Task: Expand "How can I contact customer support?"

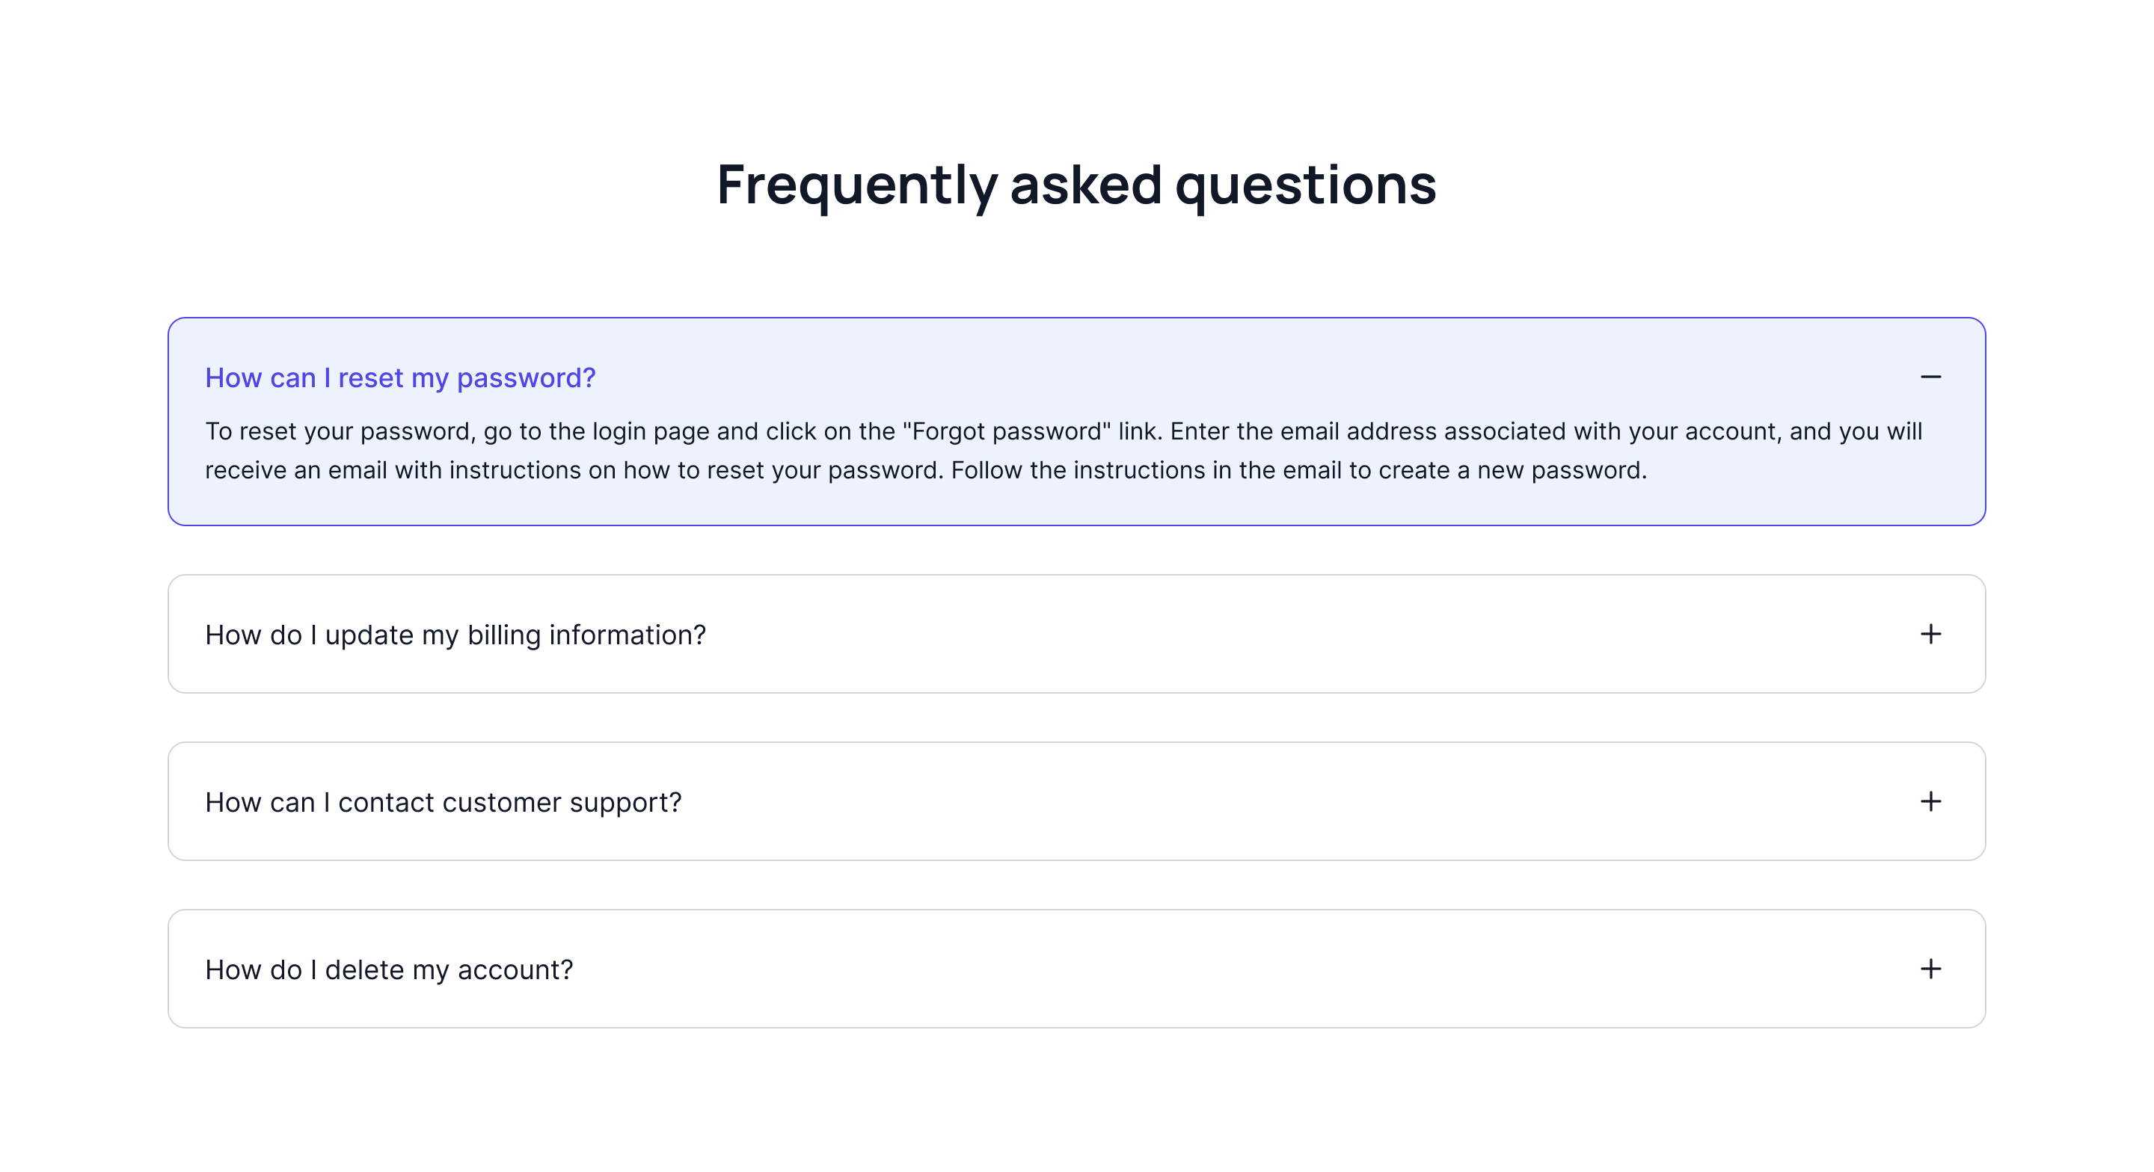Action: coord(444,803)
